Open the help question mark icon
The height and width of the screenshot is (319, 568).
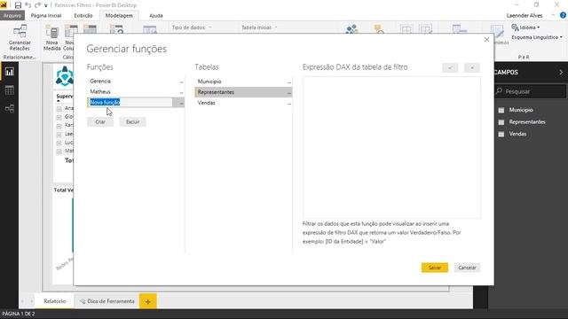point(563,15)
